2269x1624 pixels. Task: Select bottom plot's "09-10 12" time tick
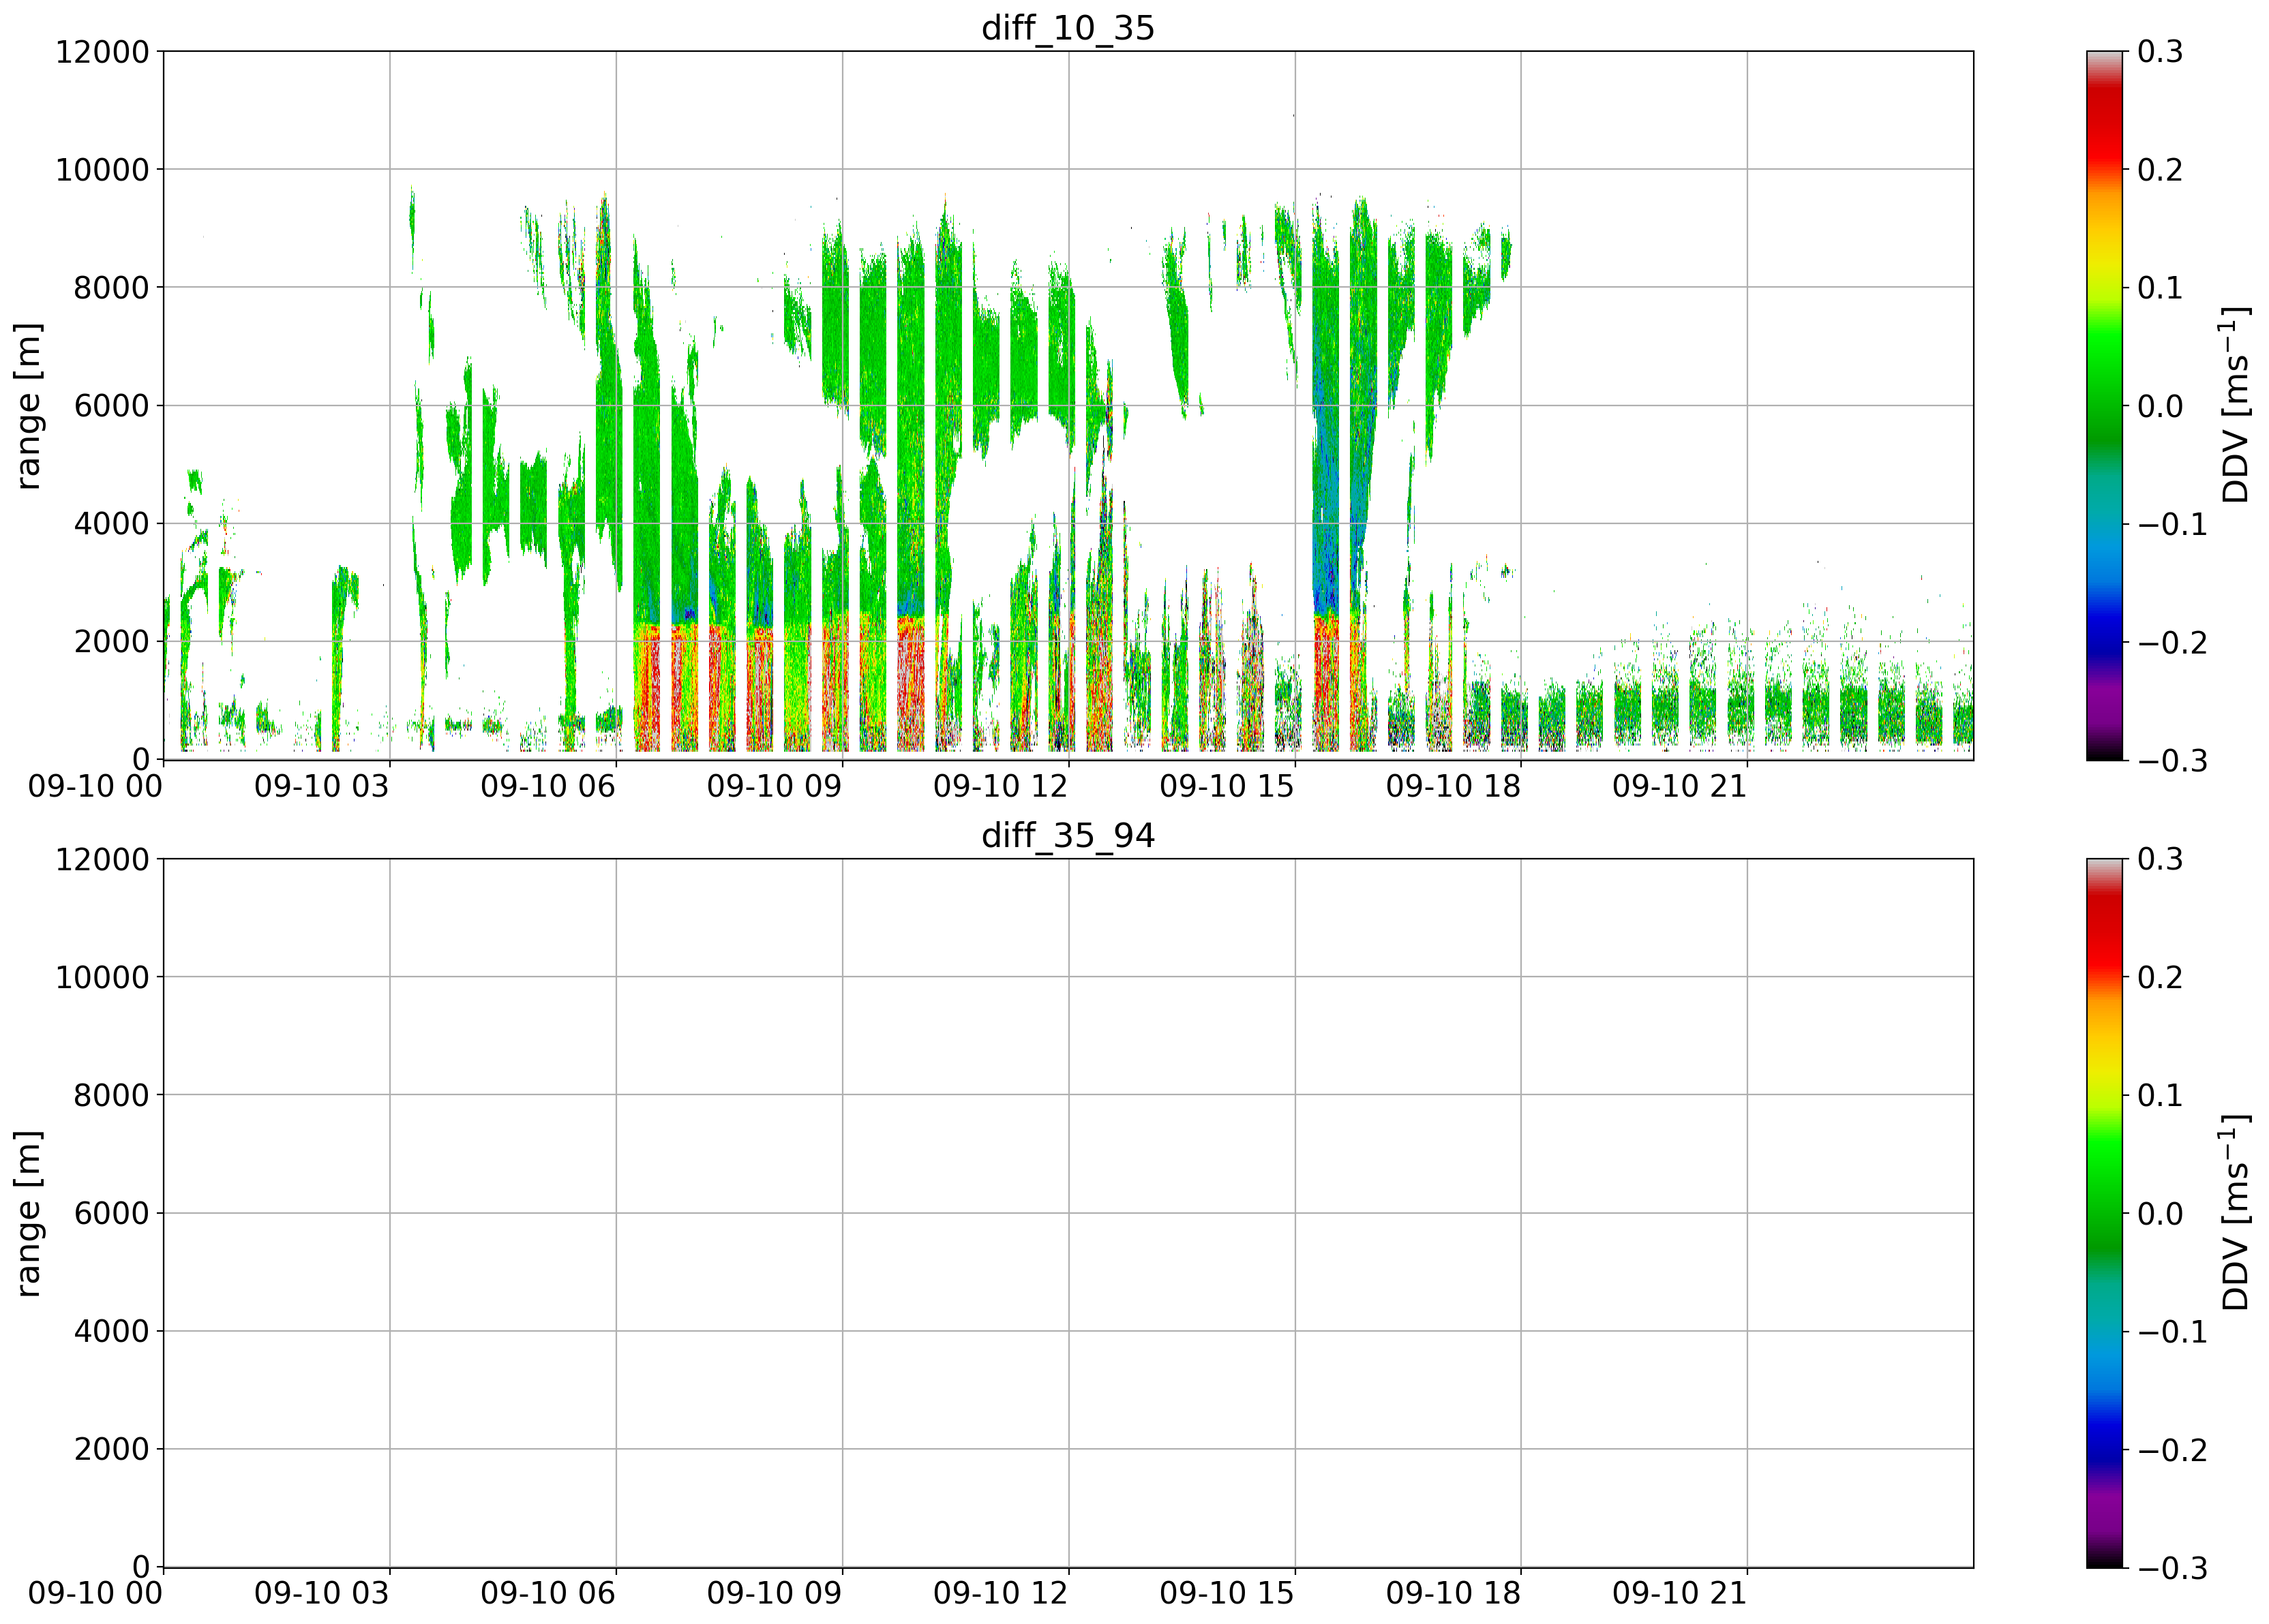1000,1594
